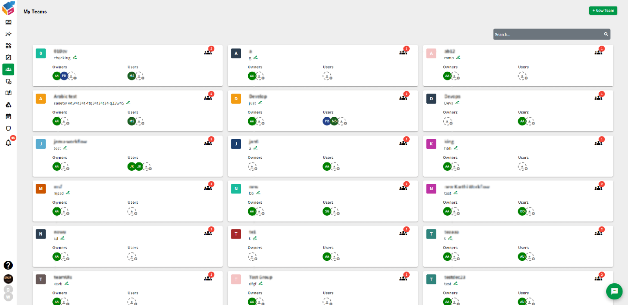Click the notifications bell in the sidebar
This screenshot has height=305, width=628.
pos(8,143)
